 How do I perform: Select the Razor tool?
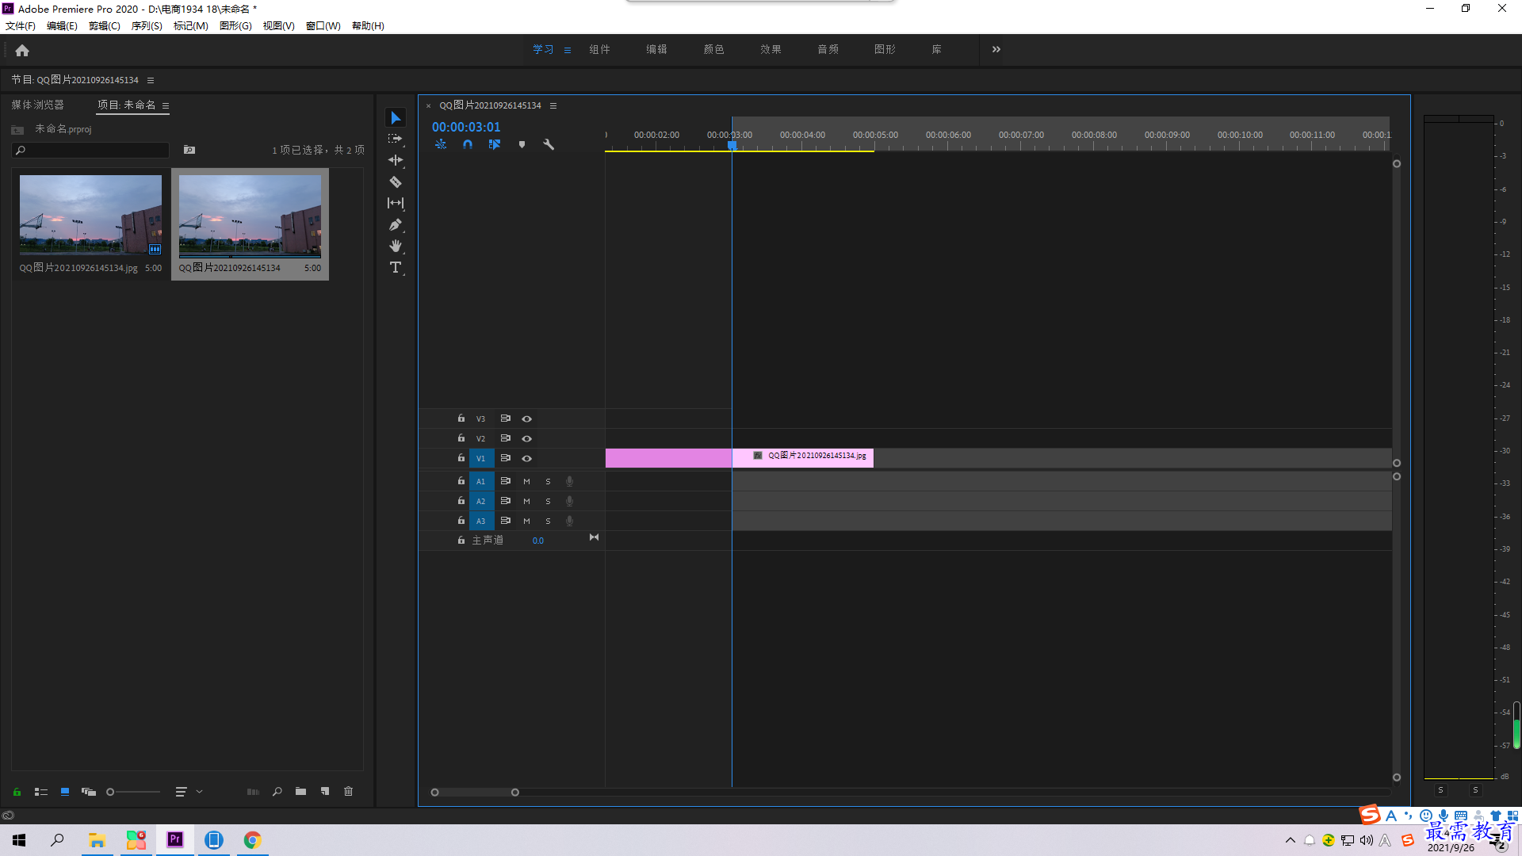tap(395, 182)
